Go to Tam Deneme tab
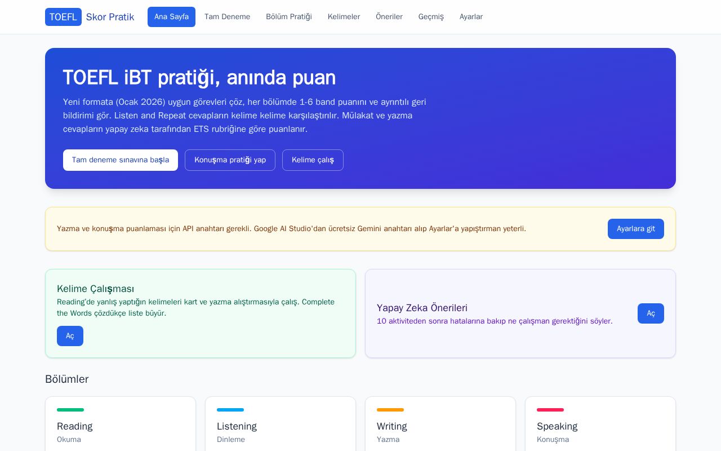This screenshot has width=721, height=451. point(227,17)
